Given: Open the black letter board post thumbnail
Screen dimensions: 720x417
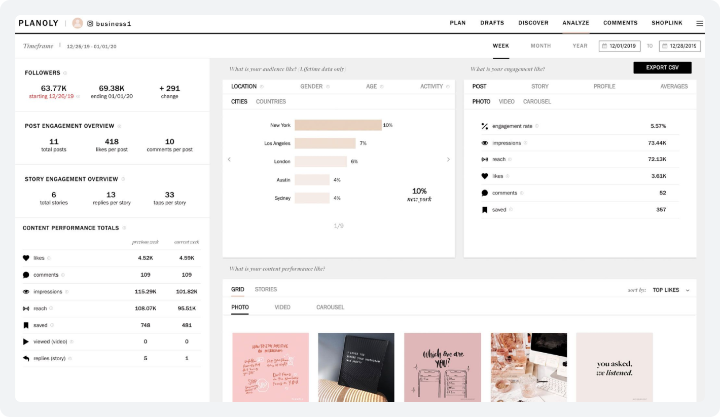Looking at the screenshot, I should coord(356,367).
